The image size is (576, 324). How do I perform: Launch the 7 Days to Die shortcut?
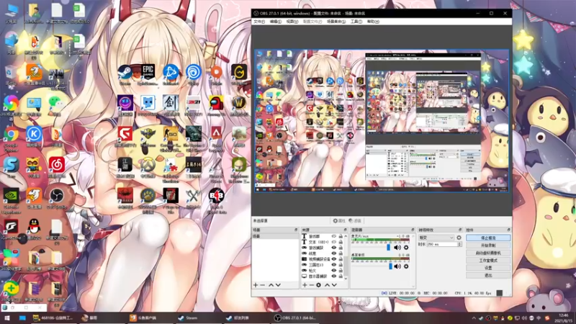(171, 196)
